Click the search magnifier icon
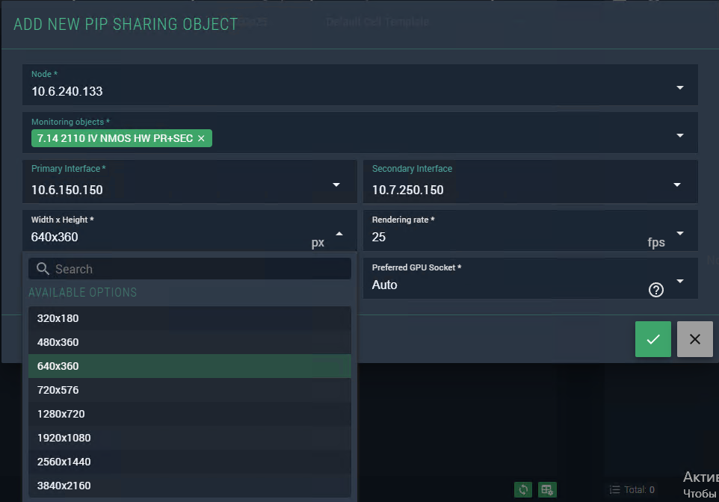The width and height of the screenshot is (719, 502). click(x=43, y=269)
